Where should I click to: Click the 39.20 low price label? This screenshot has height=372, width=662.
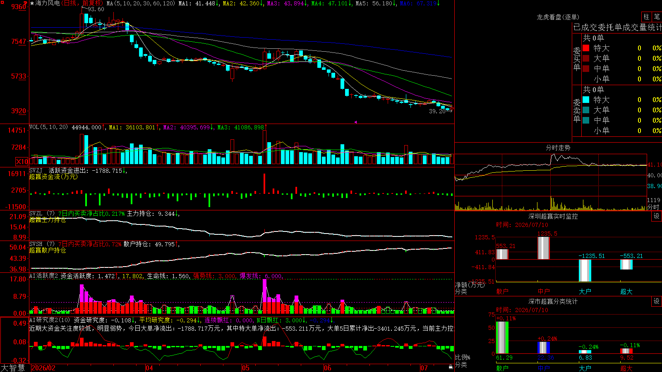[437, 111]
